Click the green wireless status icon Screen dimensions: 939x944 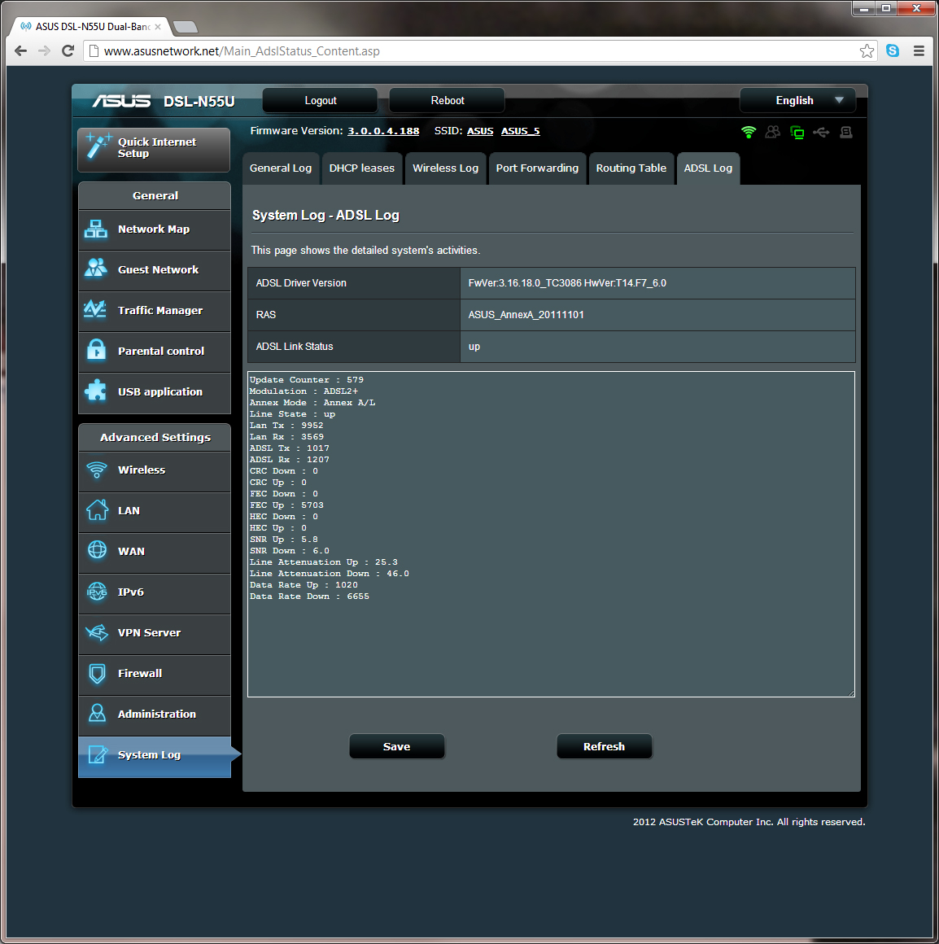749,133
